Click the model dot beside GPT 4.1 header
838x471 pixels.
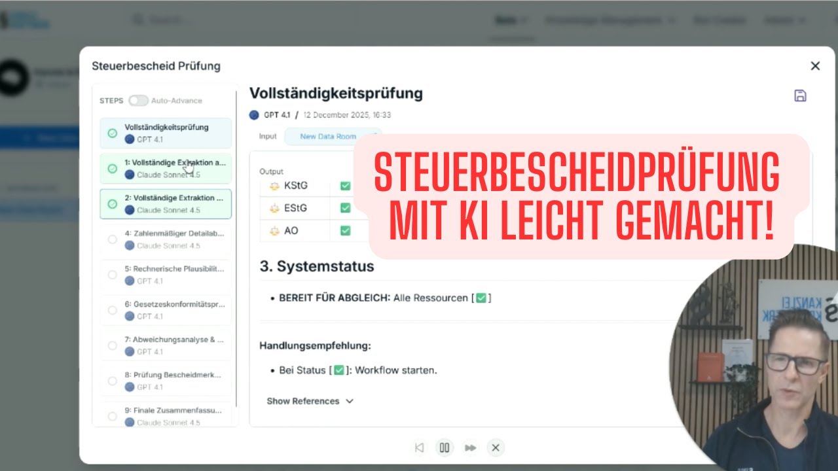254,115
